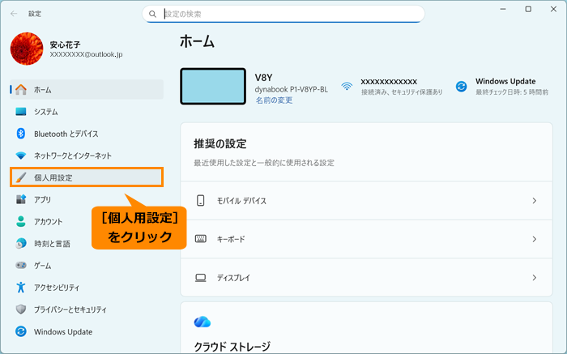The image size is (567, 354).
Task: Click the laptop icon in ディスプレイ row
Action: (x=201, y=277)
